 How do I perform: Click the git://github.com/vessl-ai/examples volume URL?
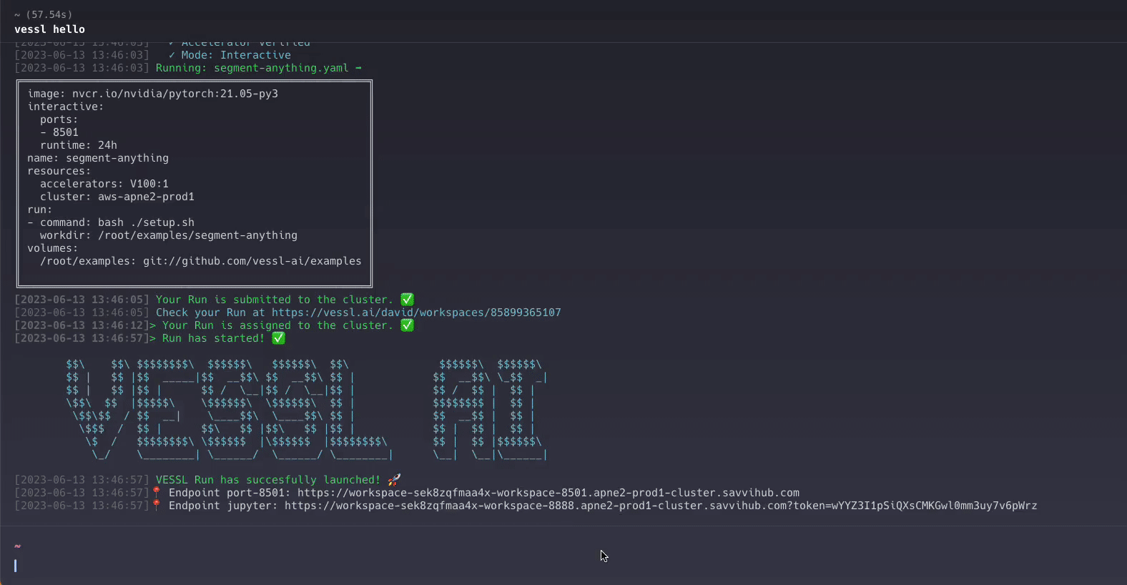click(252, 261)
